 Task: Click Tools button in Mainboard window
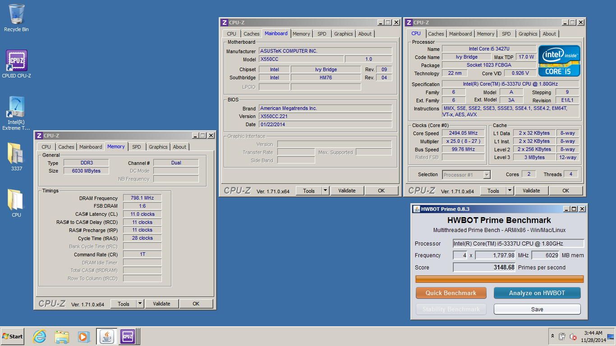(x=309, y=191)
